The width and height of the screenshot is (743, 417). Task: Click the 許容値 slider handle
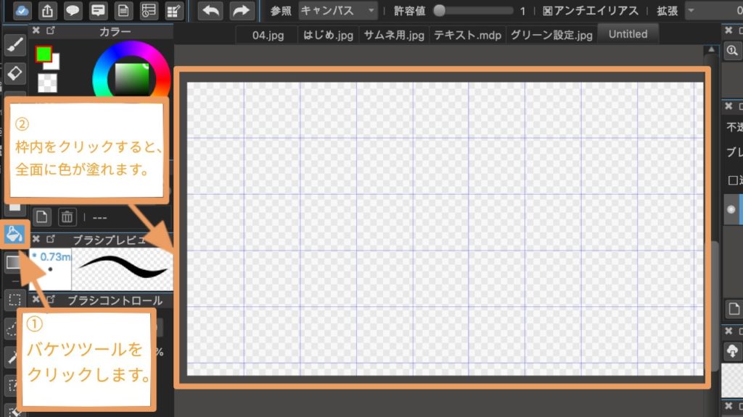pyautogui.click(x=439, y=11)
